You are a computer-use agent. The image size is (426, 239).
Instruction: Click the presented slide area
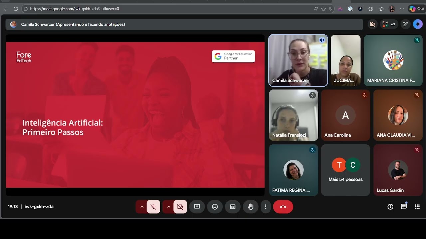click(x=135, y=115)
